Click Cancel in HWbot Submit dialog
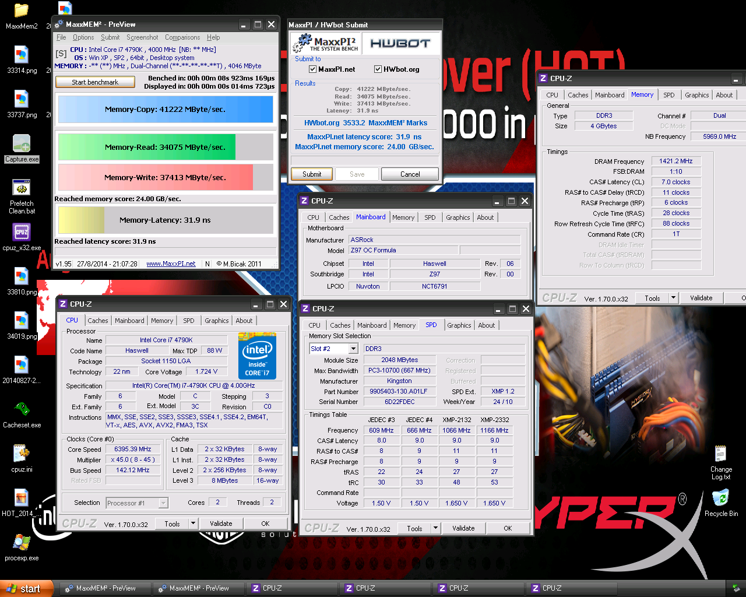Image resolution: width=746 pixels, height=597 pixels. point(410,174)
